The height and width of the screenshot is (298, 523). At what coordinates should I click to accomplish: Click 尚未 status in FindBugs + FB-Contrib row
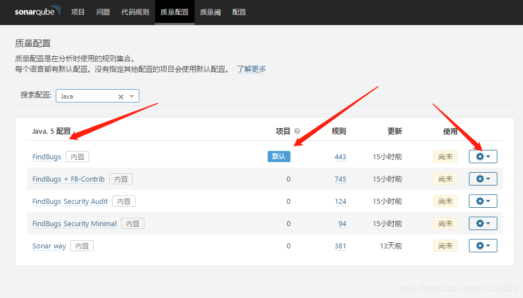tap(445, 179)
